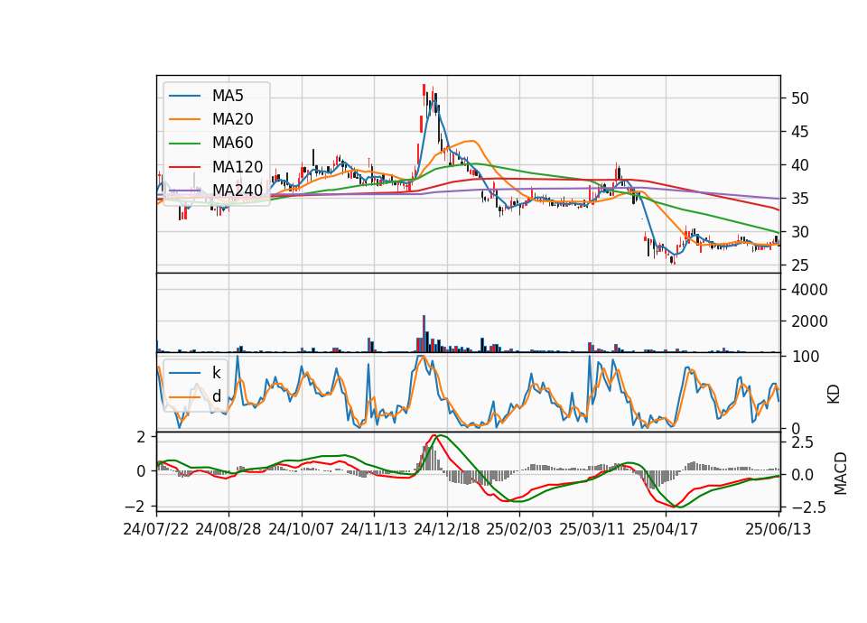The height and width of the screenshot is (623, 867).
Task: Click the 25/06/13 date tick label
Action: 778,529
